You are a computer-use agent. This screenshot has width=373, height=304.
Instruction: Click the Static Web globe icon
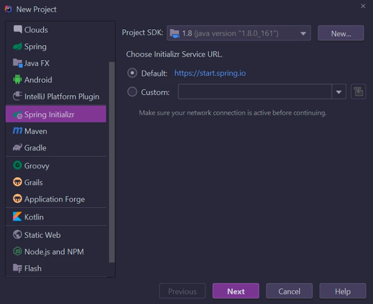pos(17,235)
